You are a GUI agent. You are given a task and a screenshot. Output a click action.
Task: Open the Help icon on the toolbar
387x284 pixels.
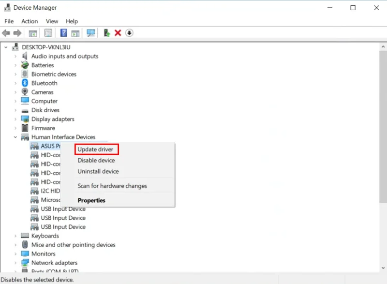pos(63,33)
